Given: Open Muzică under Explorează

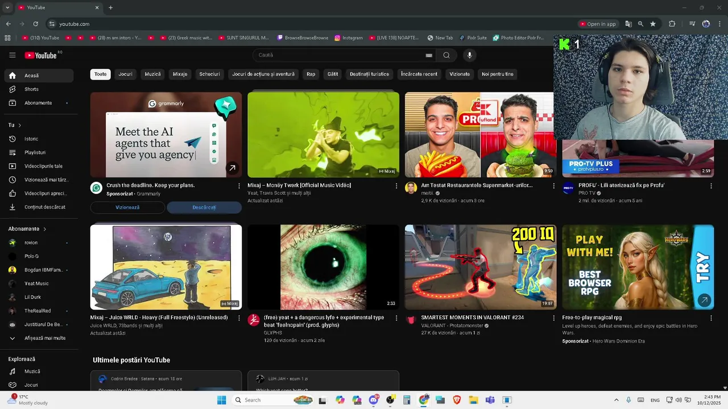Looking at the screenshot, I should pyautogui.click(x=39, y=372).
